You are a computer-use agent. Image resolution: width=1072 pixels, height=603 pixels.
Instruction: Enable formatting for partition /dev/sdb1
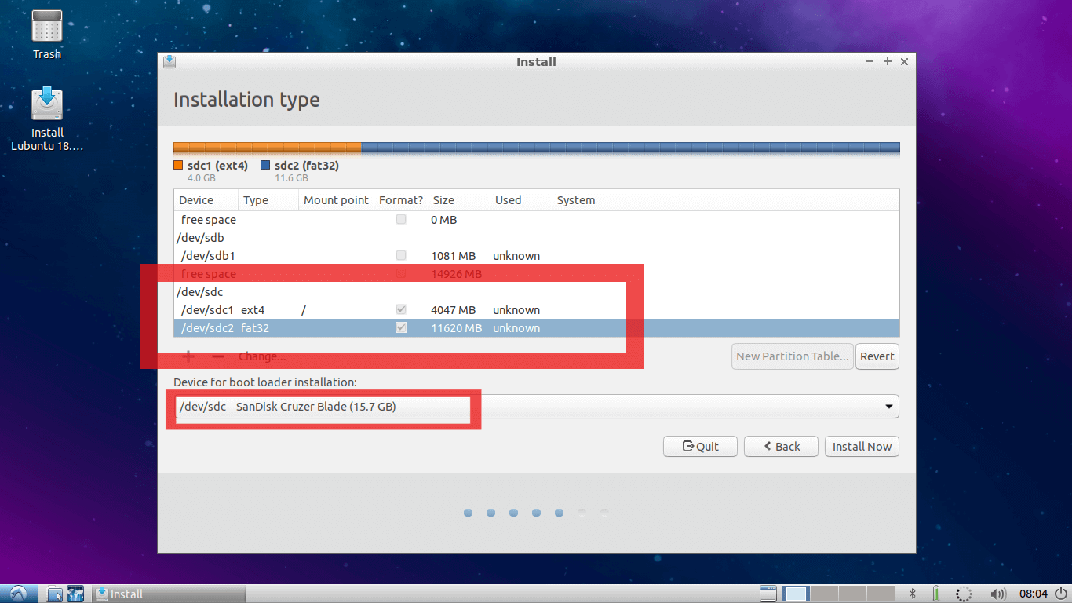coord(400,255)
